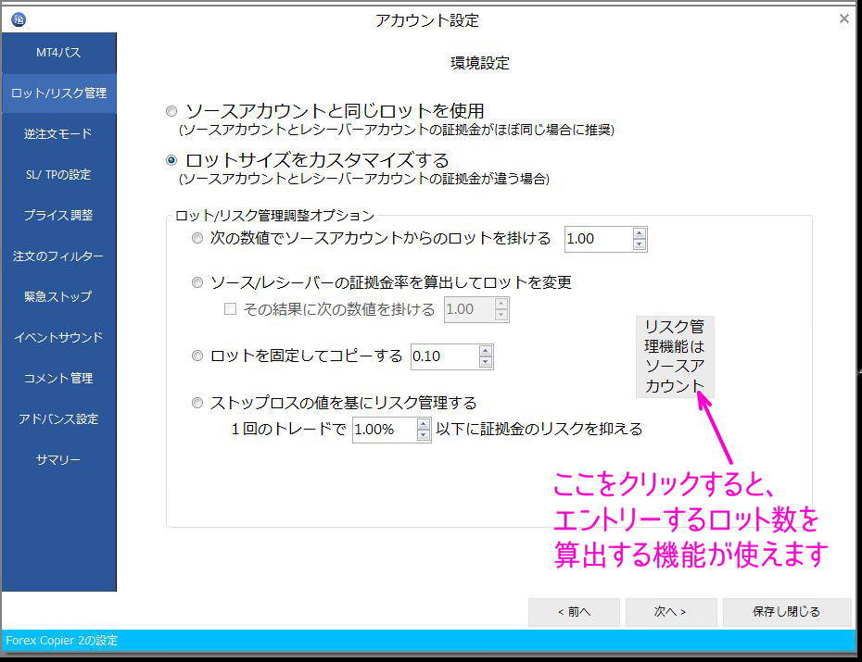Image resolution: width=862 pixels, height=662 pixels.
Task: Select ソースアカウントと同じロットを使用 option
Action: click(171, 110)
